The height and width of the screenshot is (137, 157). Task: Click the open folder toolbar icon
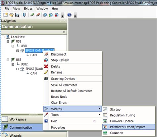coord(11,15)
